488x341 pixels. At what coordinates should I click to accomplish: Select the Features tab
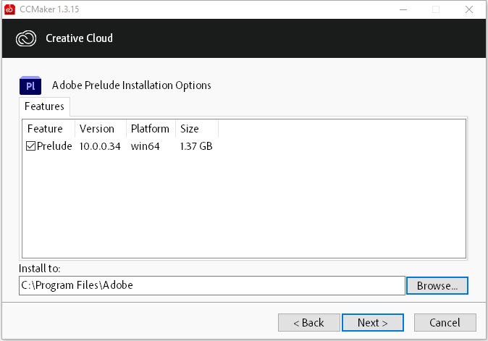[x=44, y=106]
